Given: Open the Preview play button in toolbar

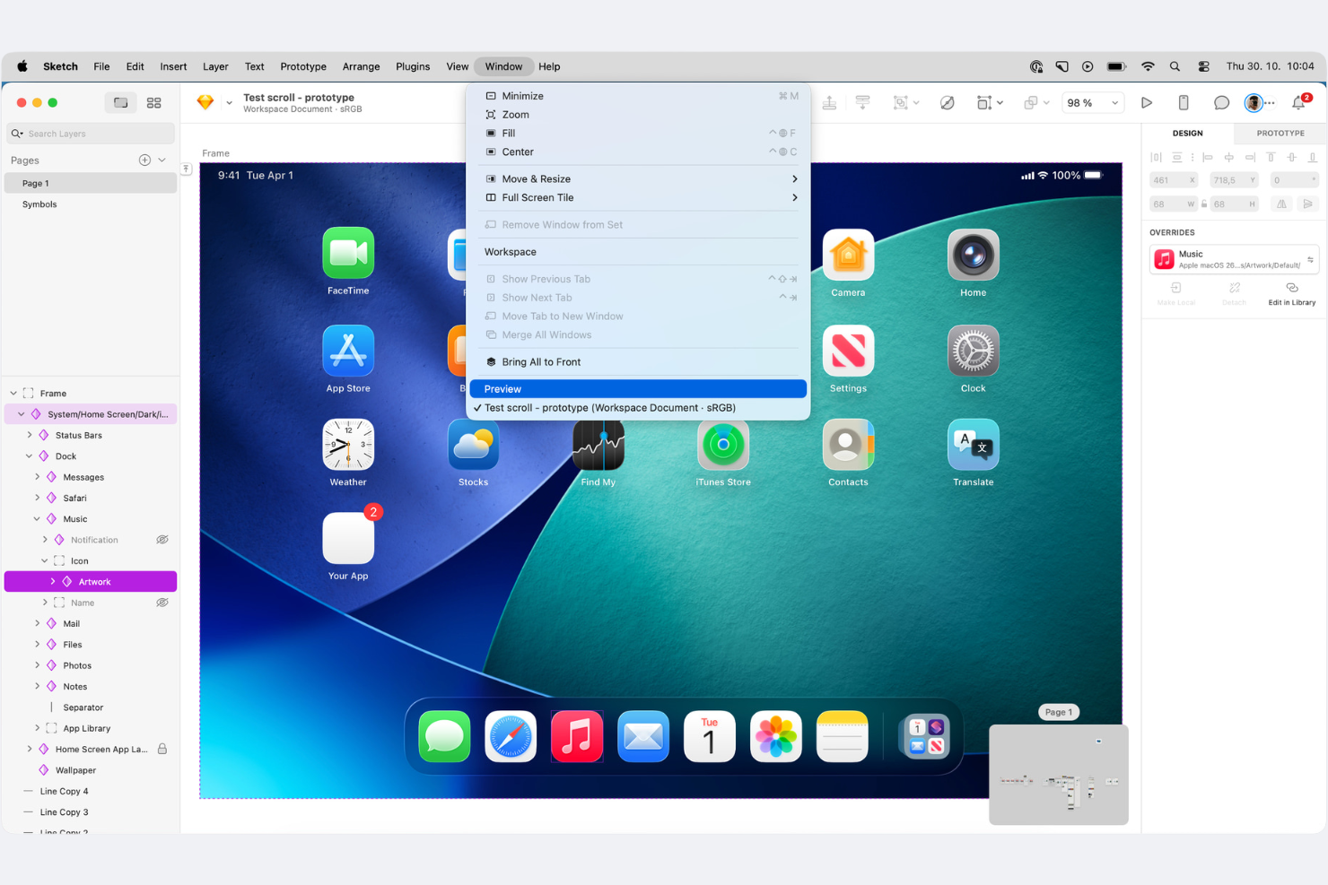Looking at the screenshot, I should point(1147,103).
